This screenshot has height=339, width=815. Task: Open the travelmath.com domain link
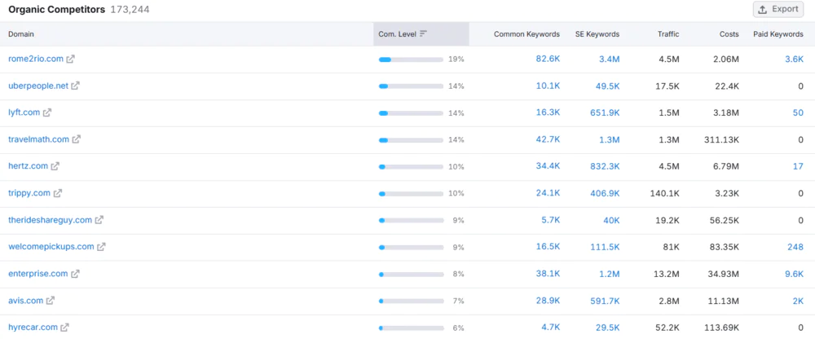39,139
